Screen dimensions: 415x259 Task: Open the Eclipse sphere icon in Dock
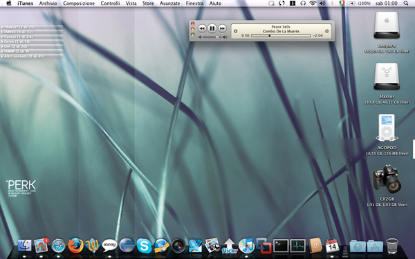pyautogui.click(x=127, y=245)
